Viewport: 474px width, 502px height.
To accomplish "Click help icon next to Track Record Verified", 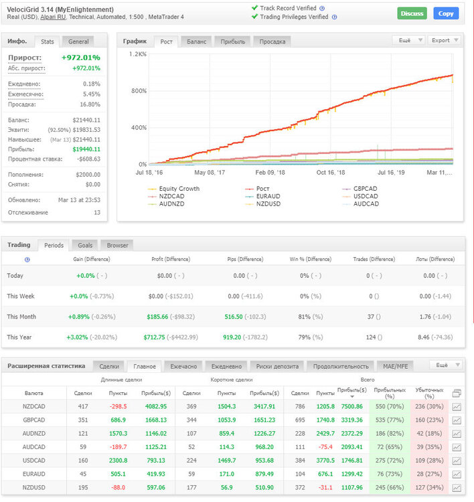I will point(322,8).
